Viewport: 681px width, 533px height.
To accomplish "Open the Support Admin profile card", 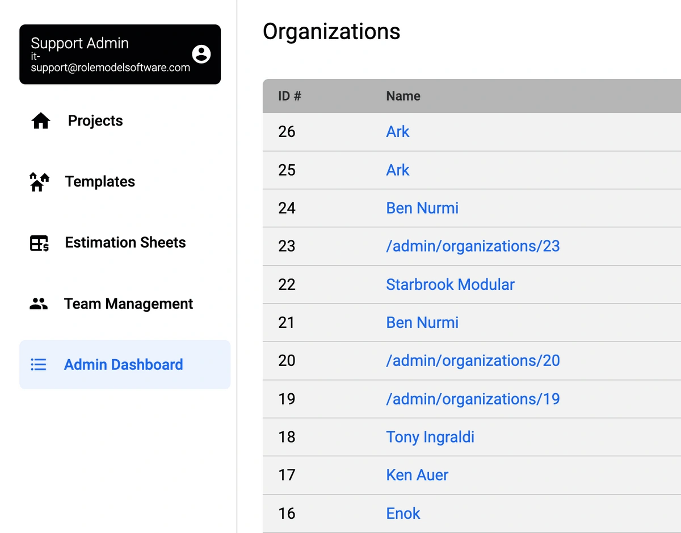I will [120, 55].
